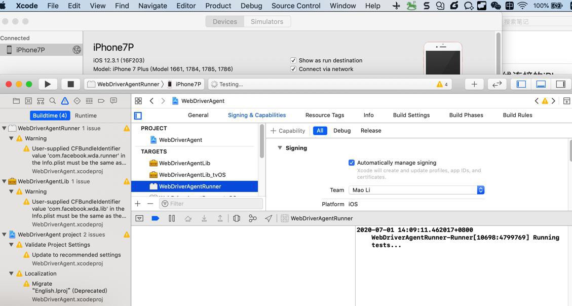572x306 pixels.
Task: Open the Product menu
Action: tap(218, 6)
